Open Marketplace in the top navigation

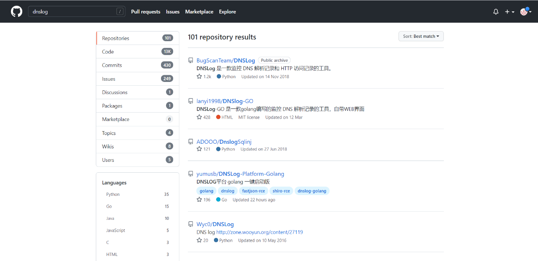199,12
